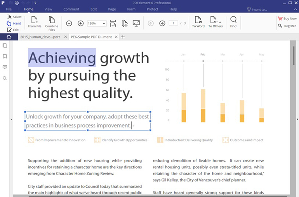Open the bookmarks panel in left sidebar
Image resolution: width=299 pixels, height=197 pixels.
[5, 56]
